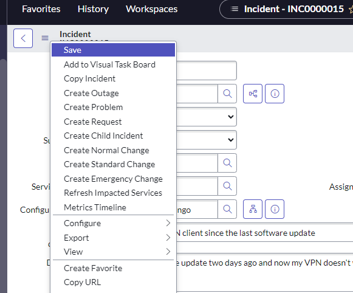Click the list icon beside Incident INC0000015 title

235,9
